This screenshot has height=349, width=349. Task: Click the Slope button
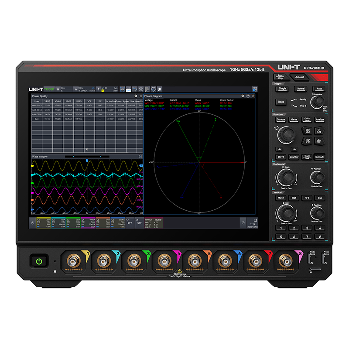pyautogui.click(x=281, y=102)
